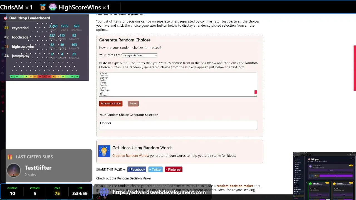Click the small Widgets browser window preview
The width and height of the screenshot is (356, 200).
[x=324, y=176]
